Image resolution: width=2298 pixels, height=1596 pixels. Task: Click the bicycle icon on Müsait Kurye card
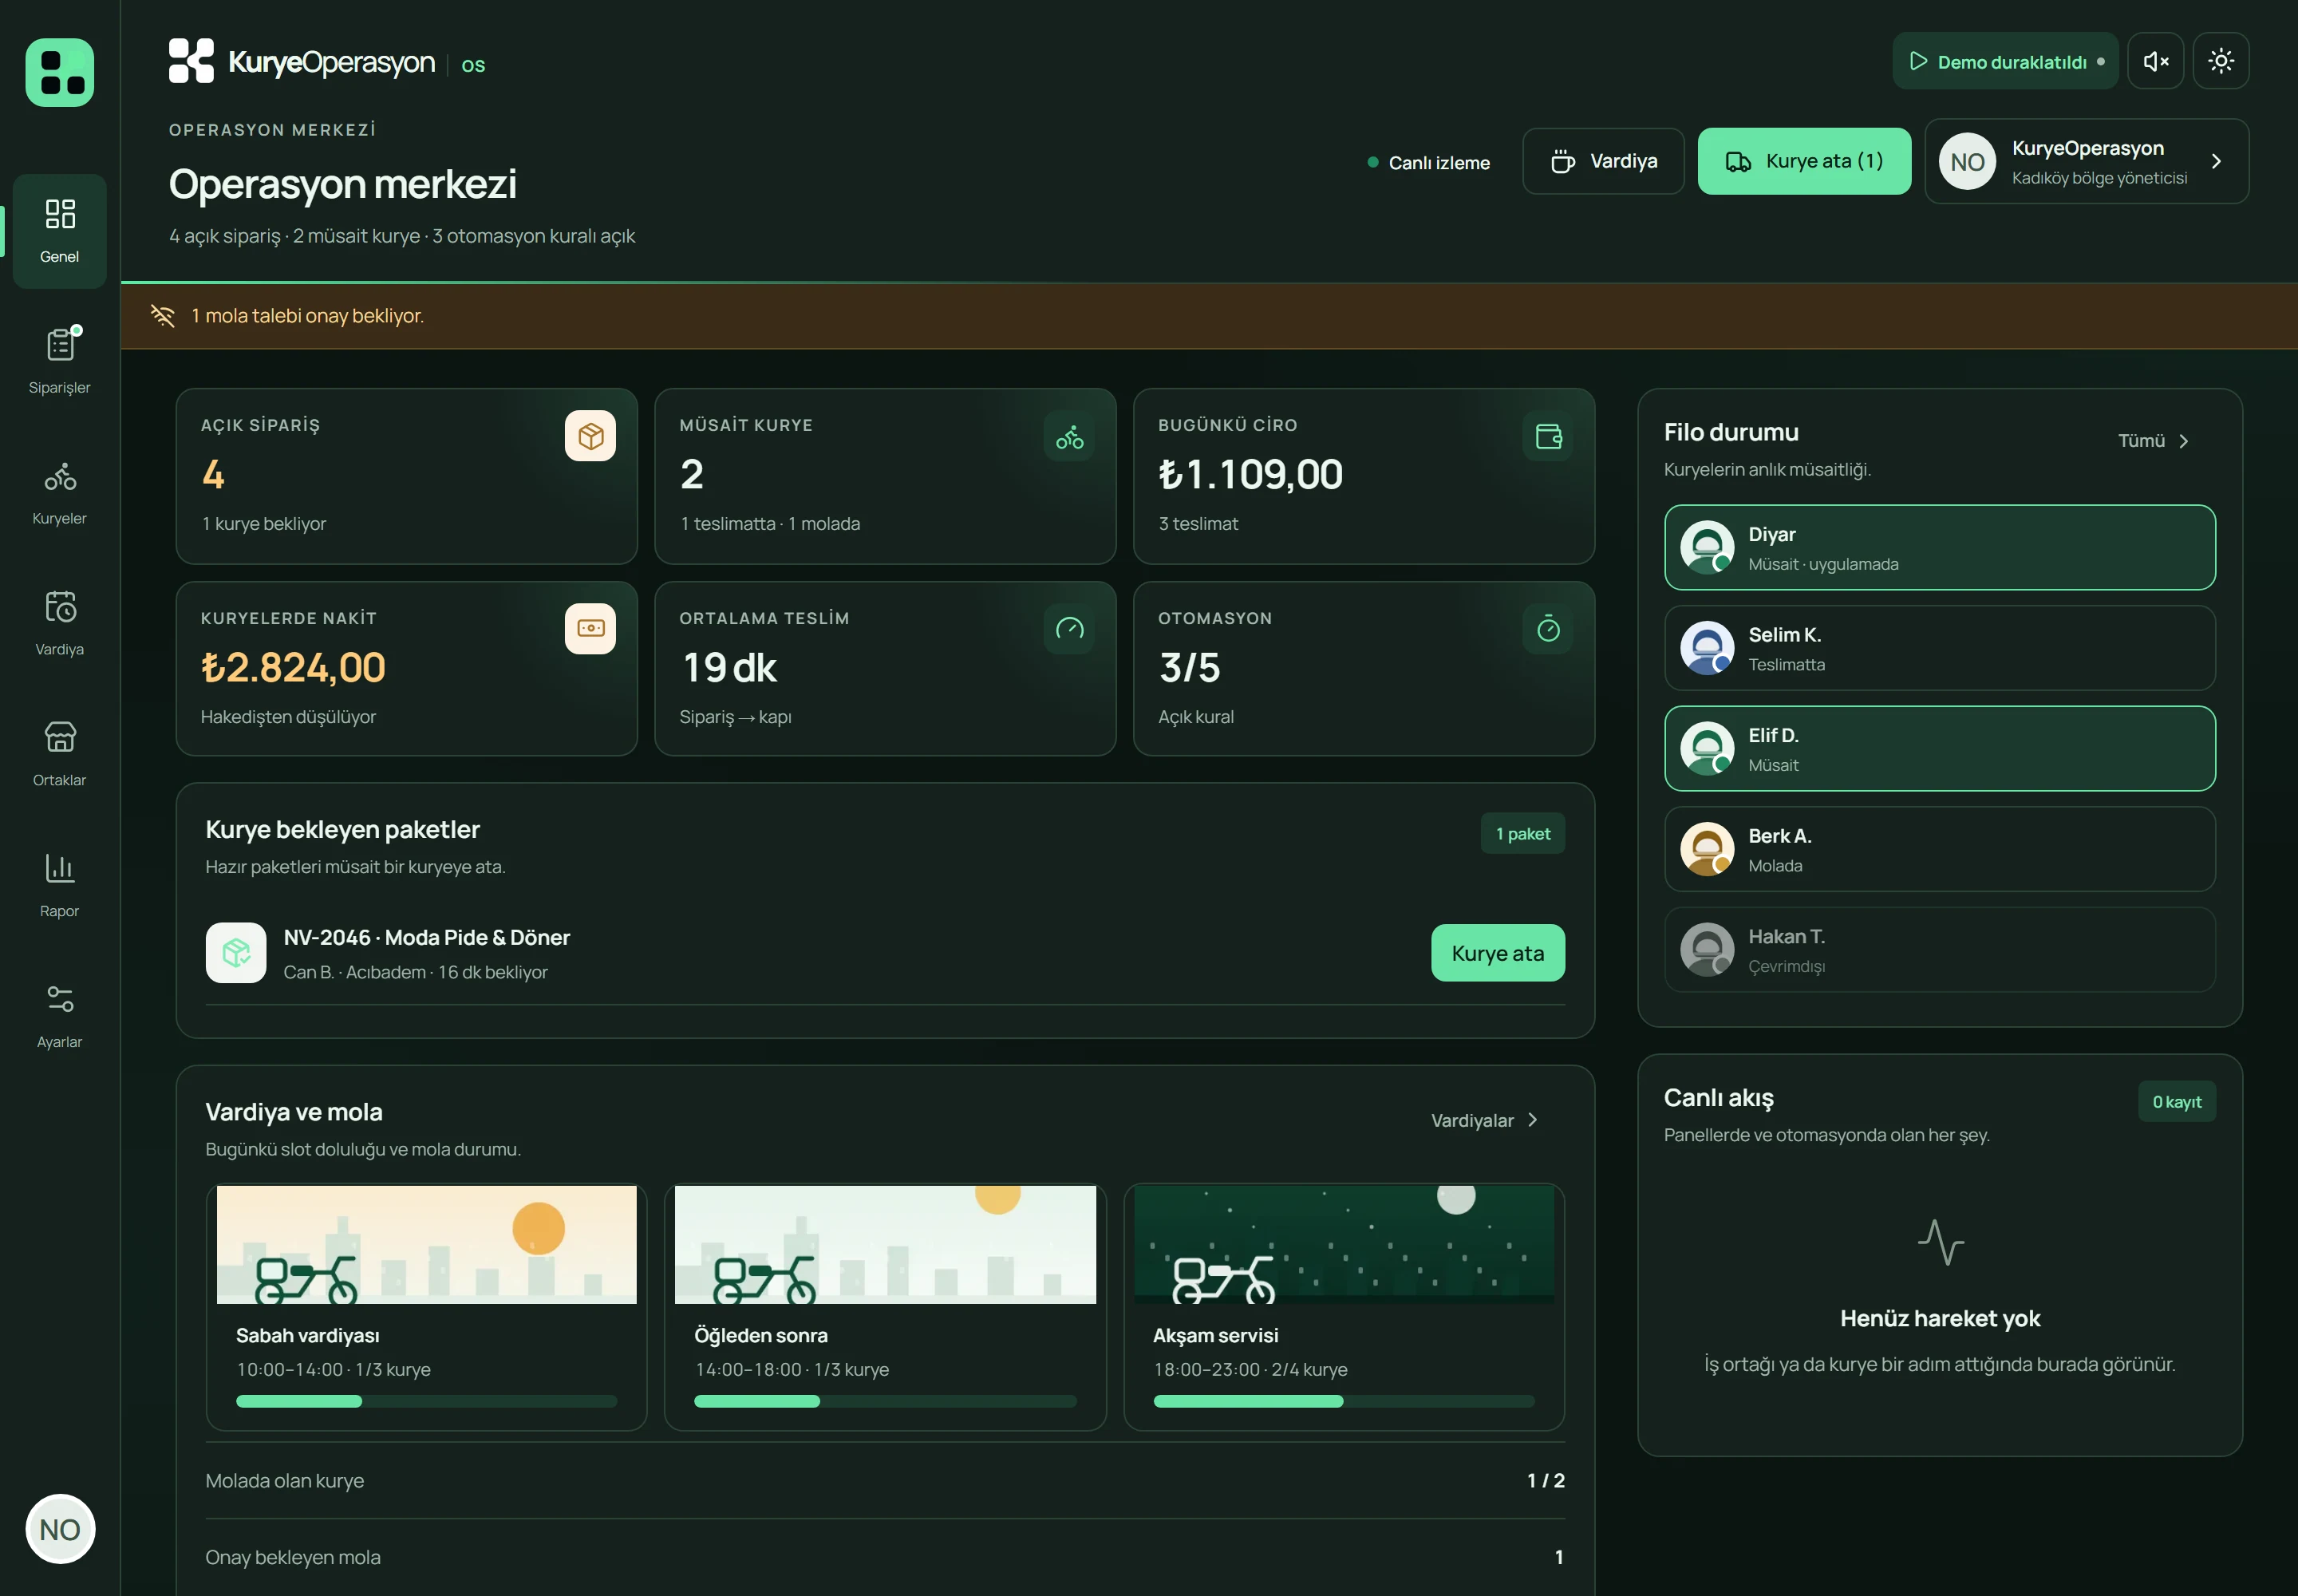click(x=1069, y=436)
